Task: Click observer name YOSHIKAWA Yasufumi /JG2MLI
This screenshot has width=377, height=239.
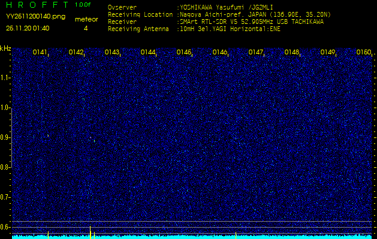Action: [226, 7]
